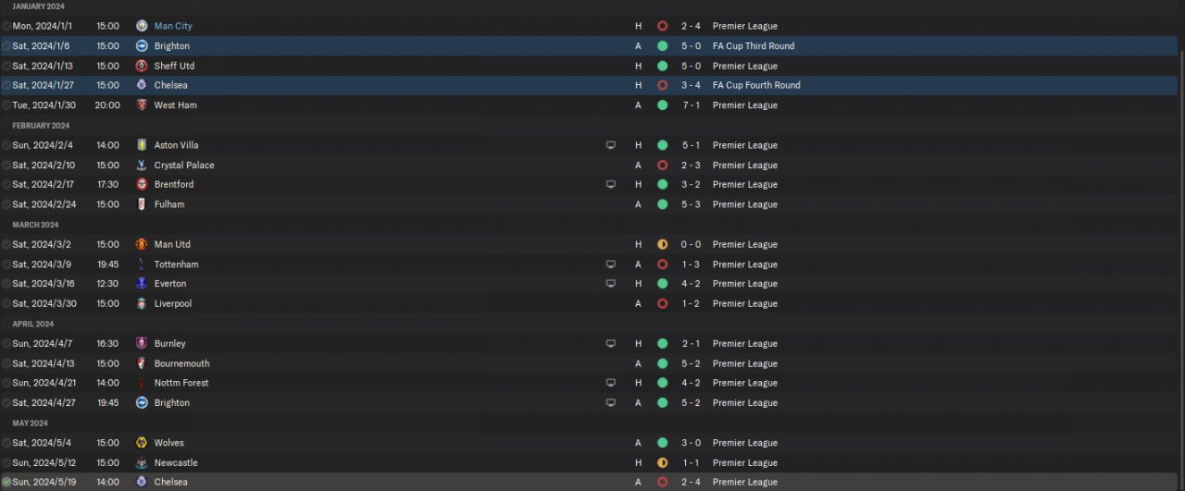Toggle the circle beside the 2024/1/6 Brighton fixture

click(x=6, y=45)
